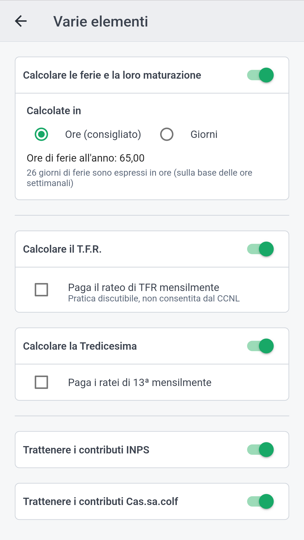
Task: Select the Ore (consigliato) radio button
Action: coord(41,134)
